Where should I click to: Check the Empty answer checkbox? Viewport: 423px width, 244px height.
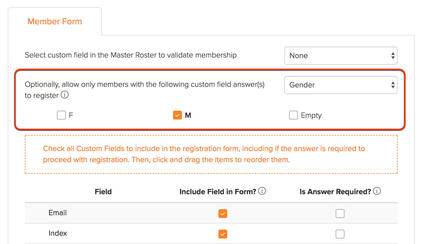pyautogui.click(x=294, y=115)
